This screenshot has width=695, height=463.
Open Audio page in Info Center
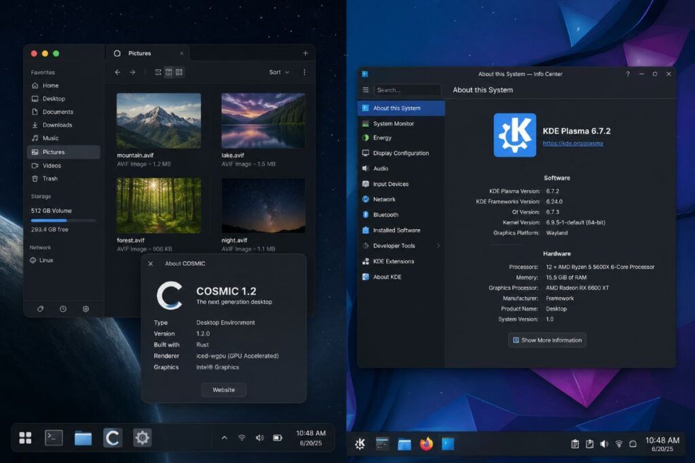tap(401, 169)
